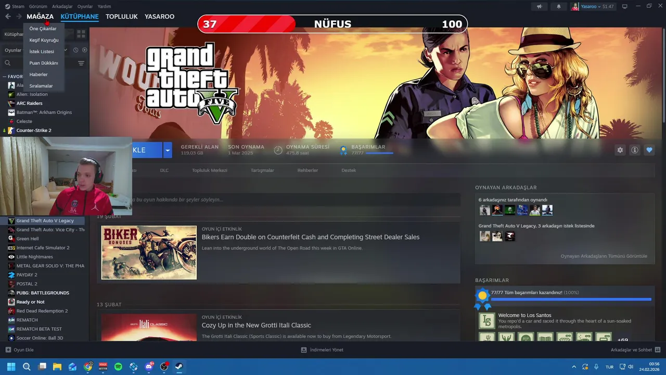Open the Oyunlar menu

coord(85,6)
